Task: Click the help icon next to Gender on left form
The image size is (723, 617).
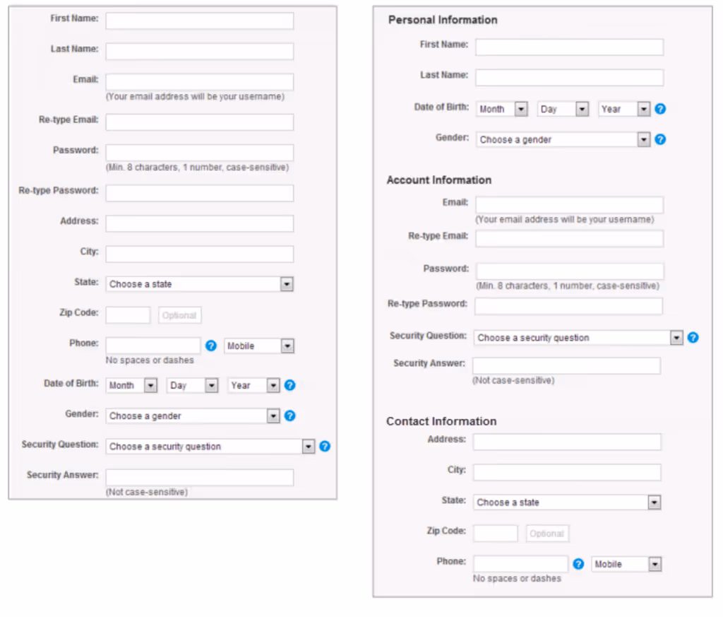Action: tap(289, 416)
